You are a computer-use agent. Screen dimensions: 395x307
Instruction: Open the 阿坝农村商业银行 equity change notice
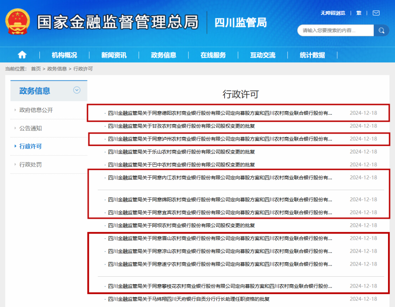(181, 225)
